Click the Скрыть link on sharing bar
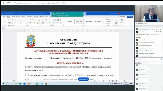The width and height of the screenshot is (163, 91). tap(92, 79)
